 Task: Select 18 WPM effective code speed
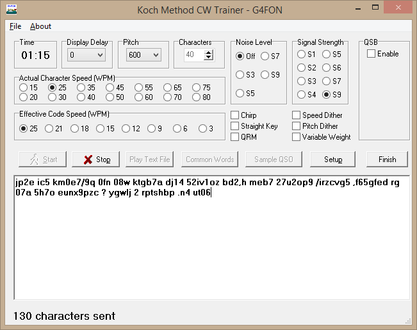pos(75,129)
